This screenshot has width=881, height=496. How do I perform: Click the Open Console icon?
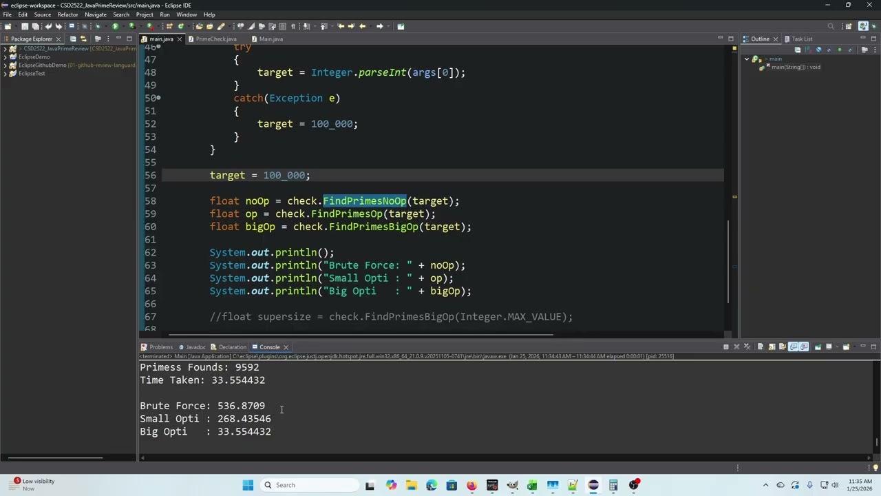click(x=846, y=347)
